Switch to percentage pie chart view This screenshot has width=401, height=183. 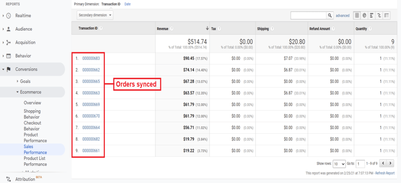click(x=364, y=16)
